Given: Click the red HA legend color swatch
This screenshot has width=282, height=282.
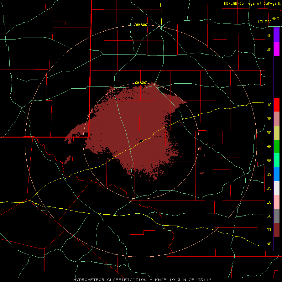Looking at the screenshot, I should [277, 105].
